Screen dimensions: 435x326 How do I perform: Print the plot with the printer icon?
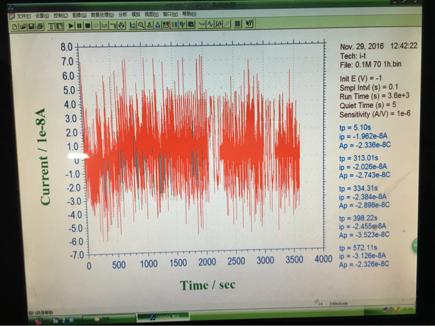(39, 27)
